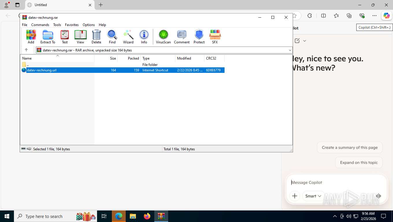The image size is (393, 222).
Task: Open Edge Favorites star list icon
Action: pos(336,16)
